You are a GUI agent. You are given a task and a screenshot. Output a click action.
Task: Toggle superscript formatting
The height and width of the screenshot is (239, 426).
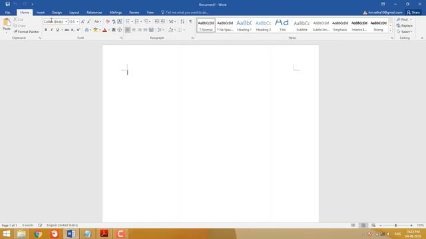(x=79, y=30)
